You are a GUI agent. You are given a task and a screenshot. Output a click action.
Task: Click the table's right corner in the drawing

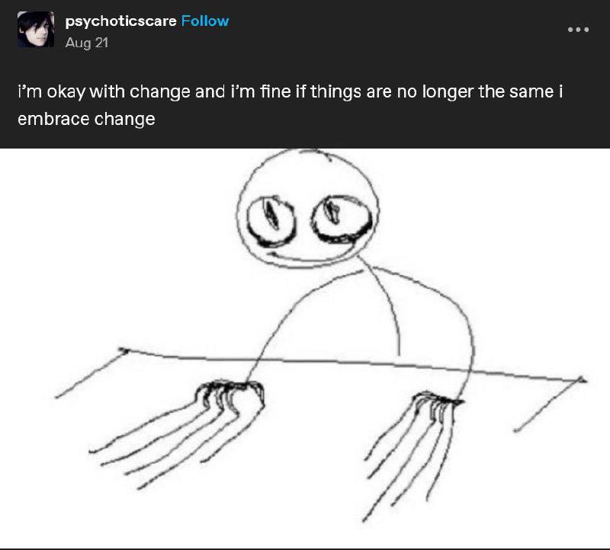click(580, 380)
